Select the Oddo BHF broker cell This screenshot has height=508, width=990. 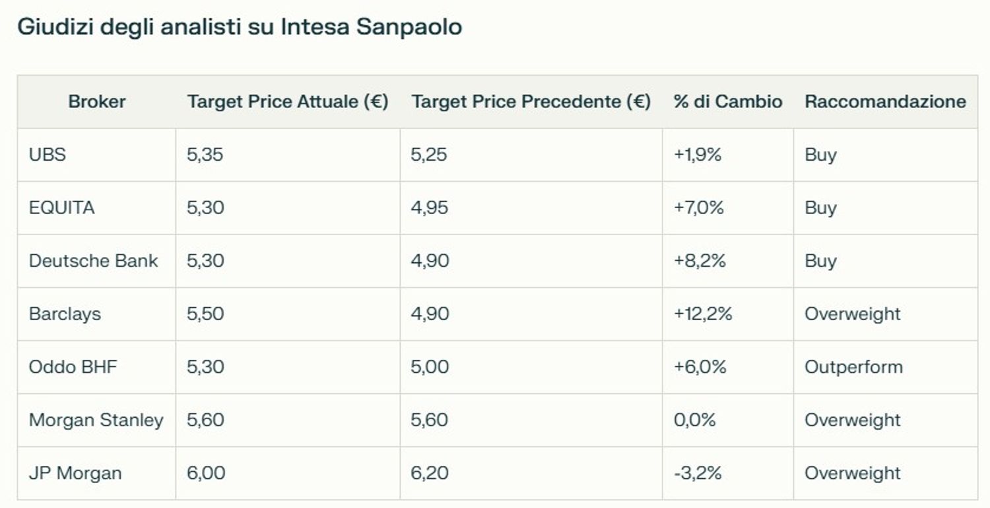point(73,367)
